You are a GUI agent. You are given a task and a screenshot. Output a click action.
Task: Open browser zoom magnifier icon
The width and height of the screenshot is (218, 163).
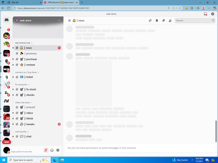coord(169,8)
